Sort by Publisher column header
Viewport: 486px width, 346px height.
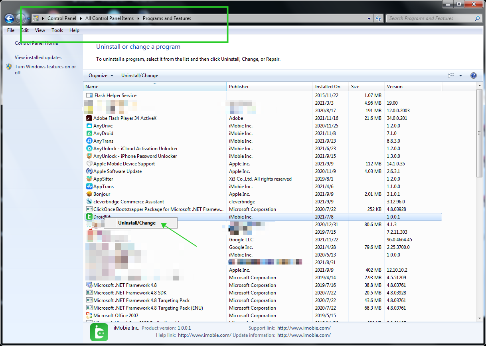tap(269, 87)
